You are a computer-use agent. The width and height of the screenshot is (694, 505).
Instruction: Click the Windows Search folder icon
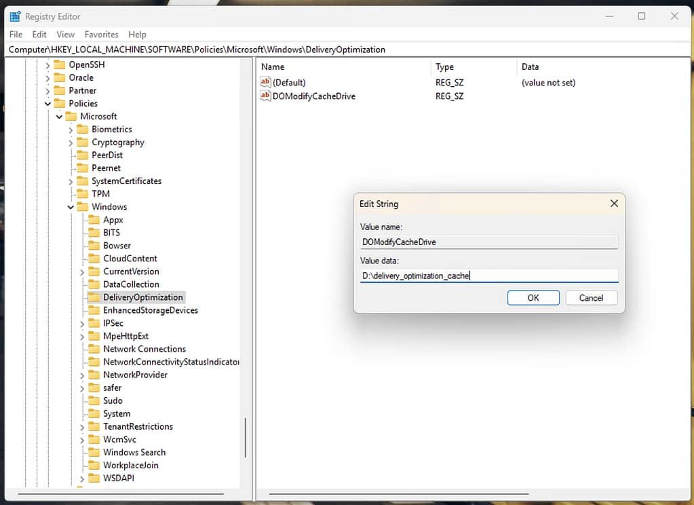pos(94,452)
